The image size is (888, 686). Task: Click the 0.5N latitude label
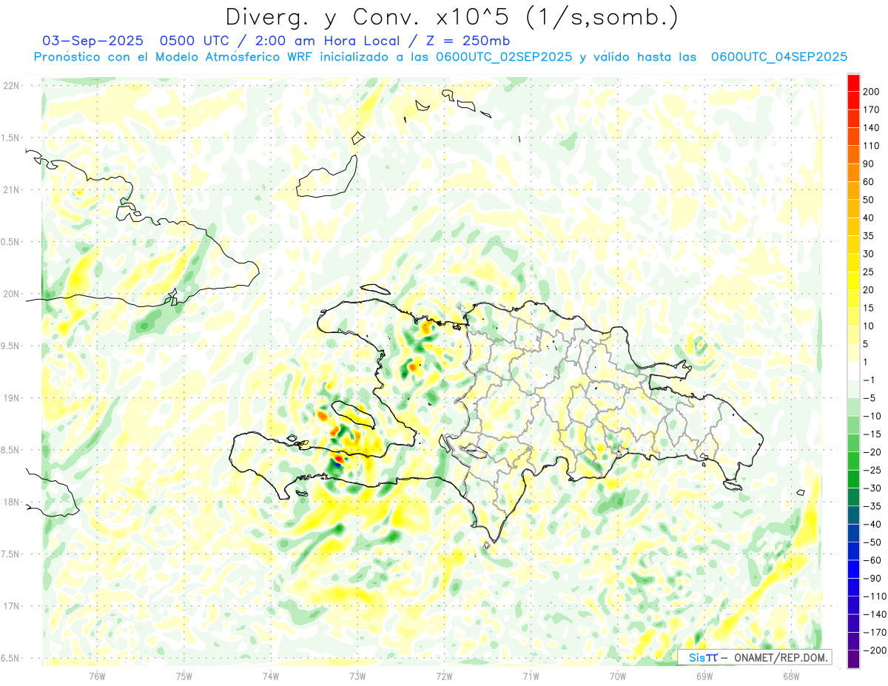click(x=9, y=242)
